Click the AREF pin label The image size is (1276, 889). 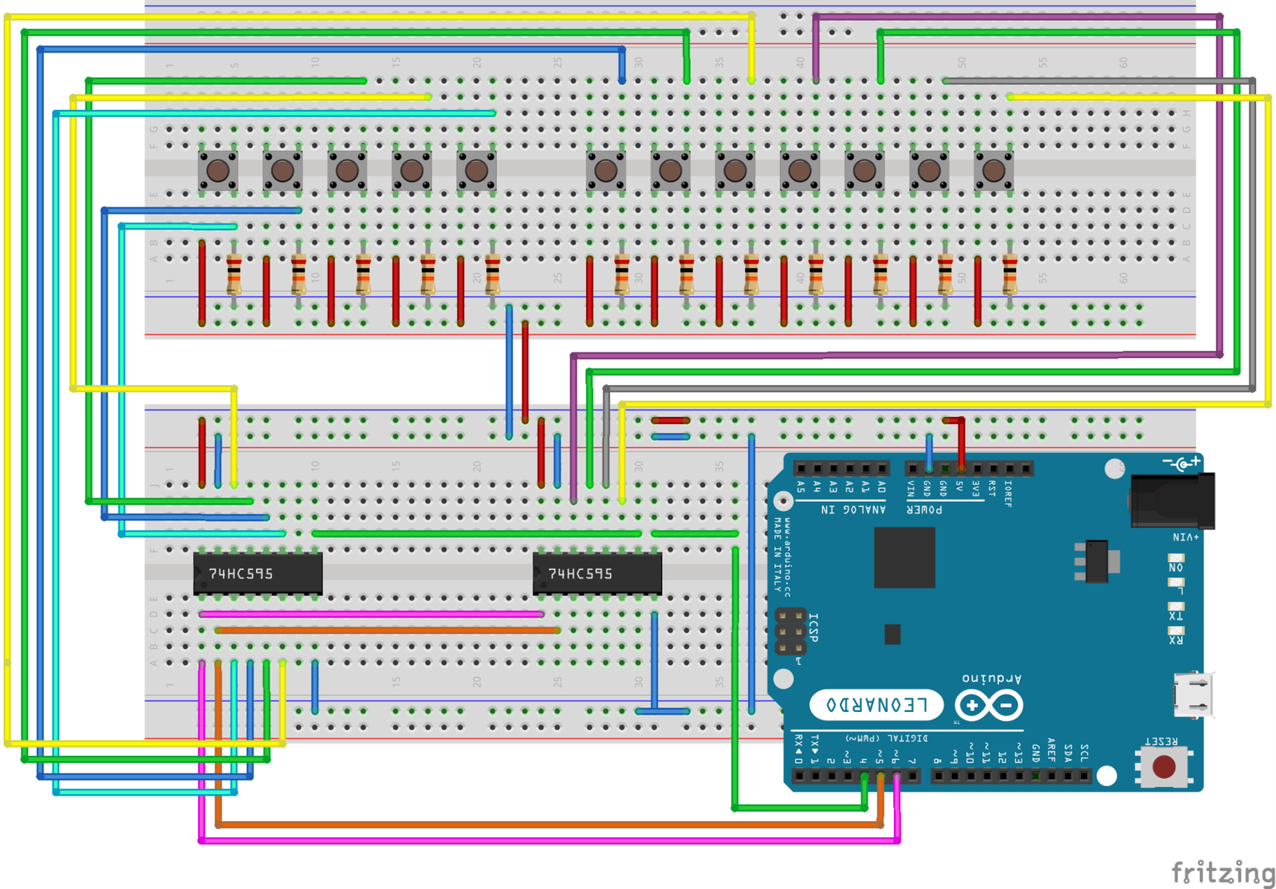pyautogui.click(x=1052, y=749)
